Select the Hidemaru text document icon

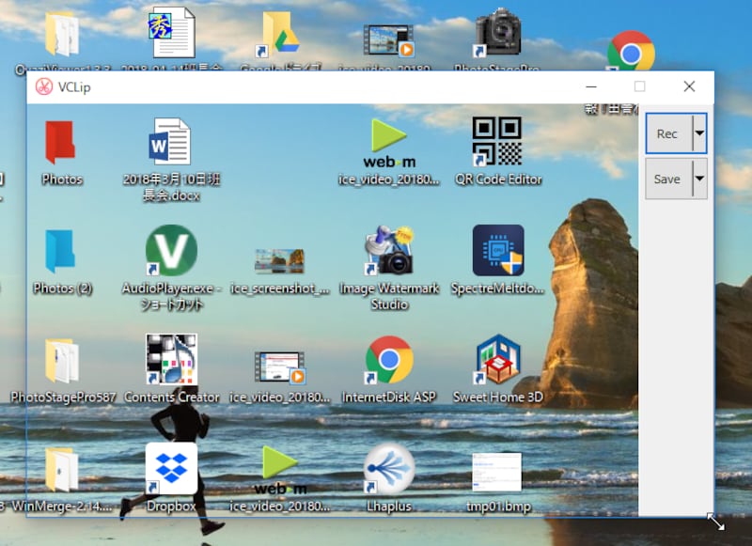[x=171, y=33]
